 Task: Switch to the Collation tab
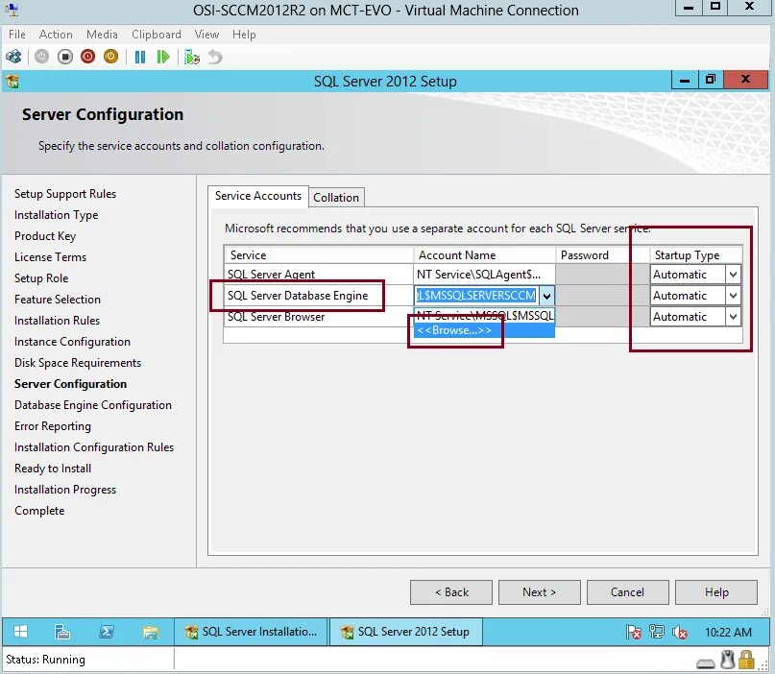(x=336, y=198)
